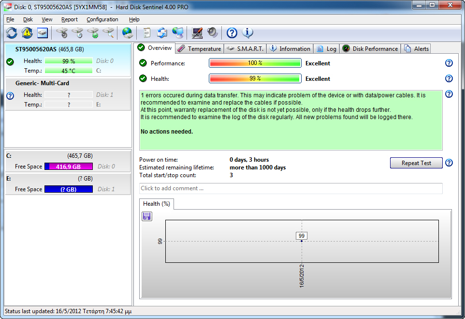465x319 pixels.
Task: Click the monitor with screwdriver configuration icon
Action: [x=197, y=32]
